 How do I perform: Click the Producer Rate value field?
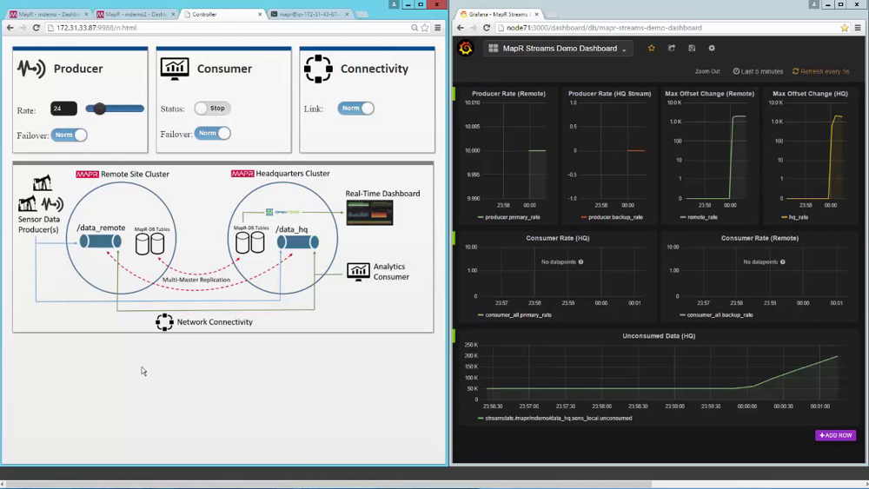click(63, 109)
